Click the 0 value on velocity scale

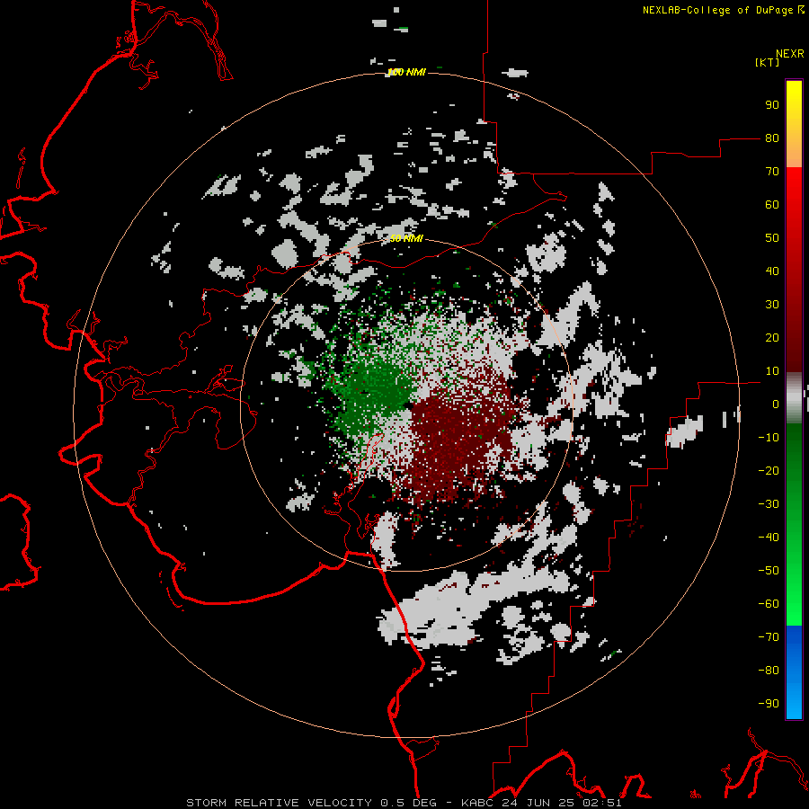776,404
